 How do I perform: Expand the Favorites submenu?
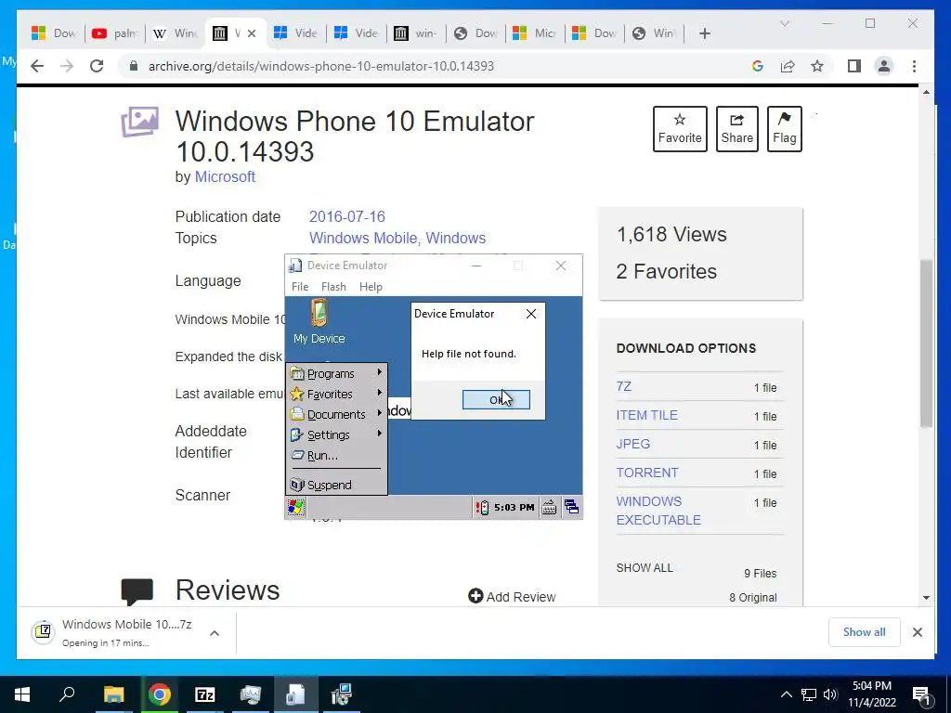click(x=336, y=394)
